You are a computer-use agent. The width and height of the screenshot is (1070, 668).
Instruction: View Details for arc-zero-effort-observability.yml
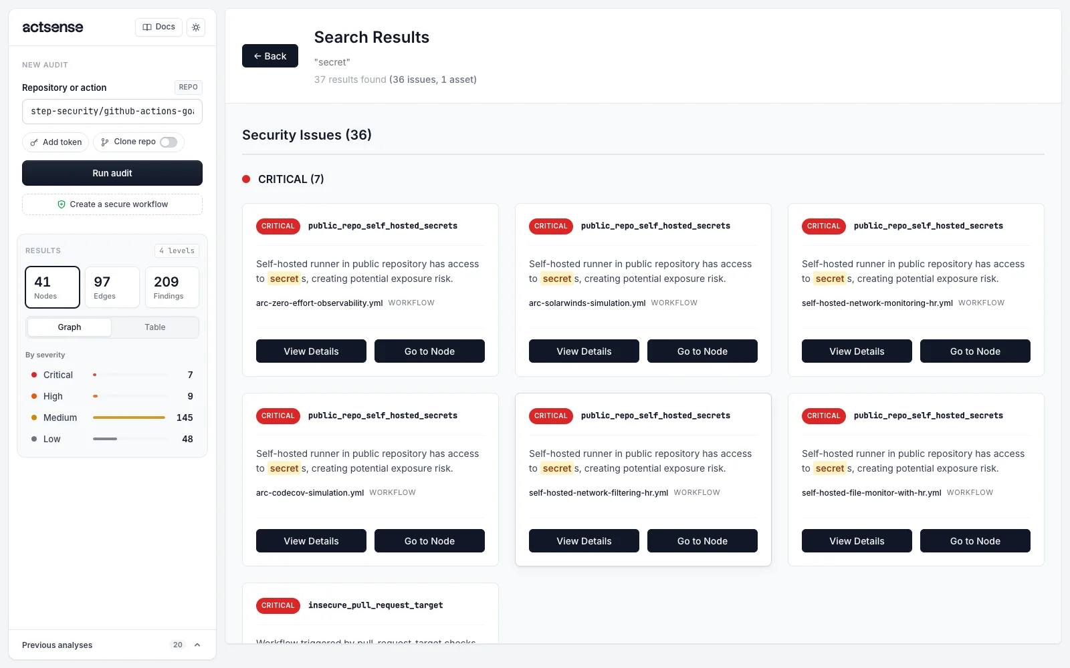311,351
